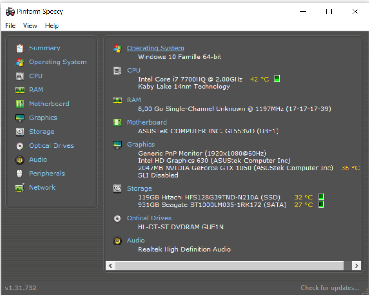369x295 pixels.
Task: Click the horizontal scrollbar left arrow
Action: click(110, 266)
